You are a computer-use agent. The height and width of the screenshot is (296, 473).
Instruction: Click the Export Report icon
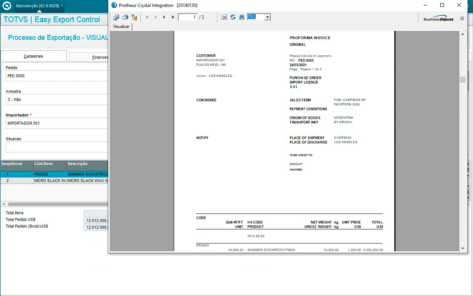click(116, 17)
